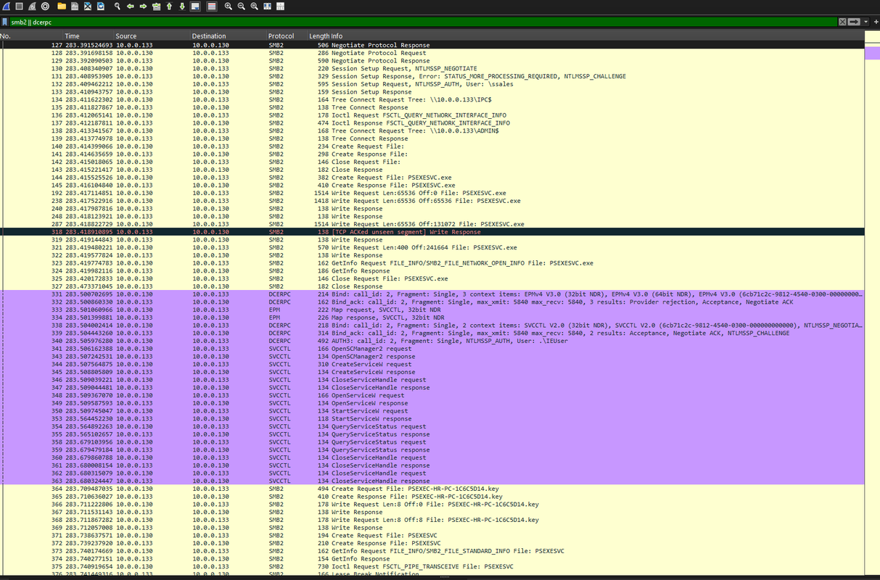Select packet 138 Tree Connect Request ADMIN$
Image resolution: width=880 pixels, height=580 pixels.
point(432,131)
